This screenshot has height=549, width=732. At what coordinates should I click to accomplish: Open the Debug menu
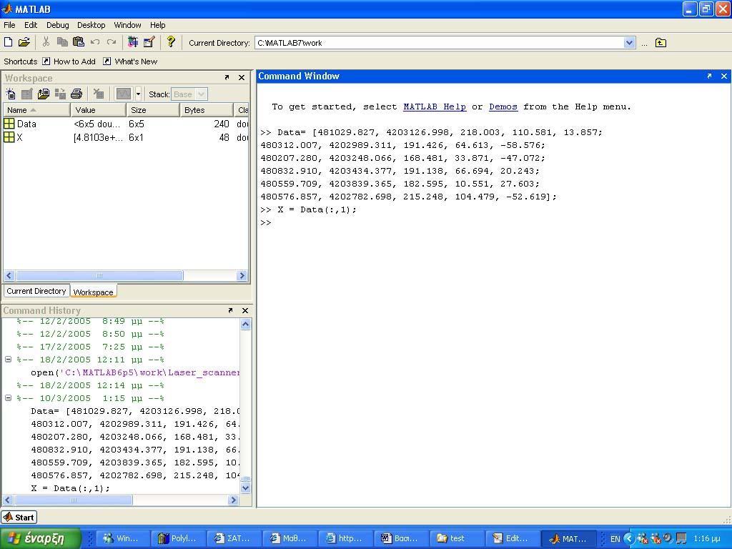tap(57, 25)
